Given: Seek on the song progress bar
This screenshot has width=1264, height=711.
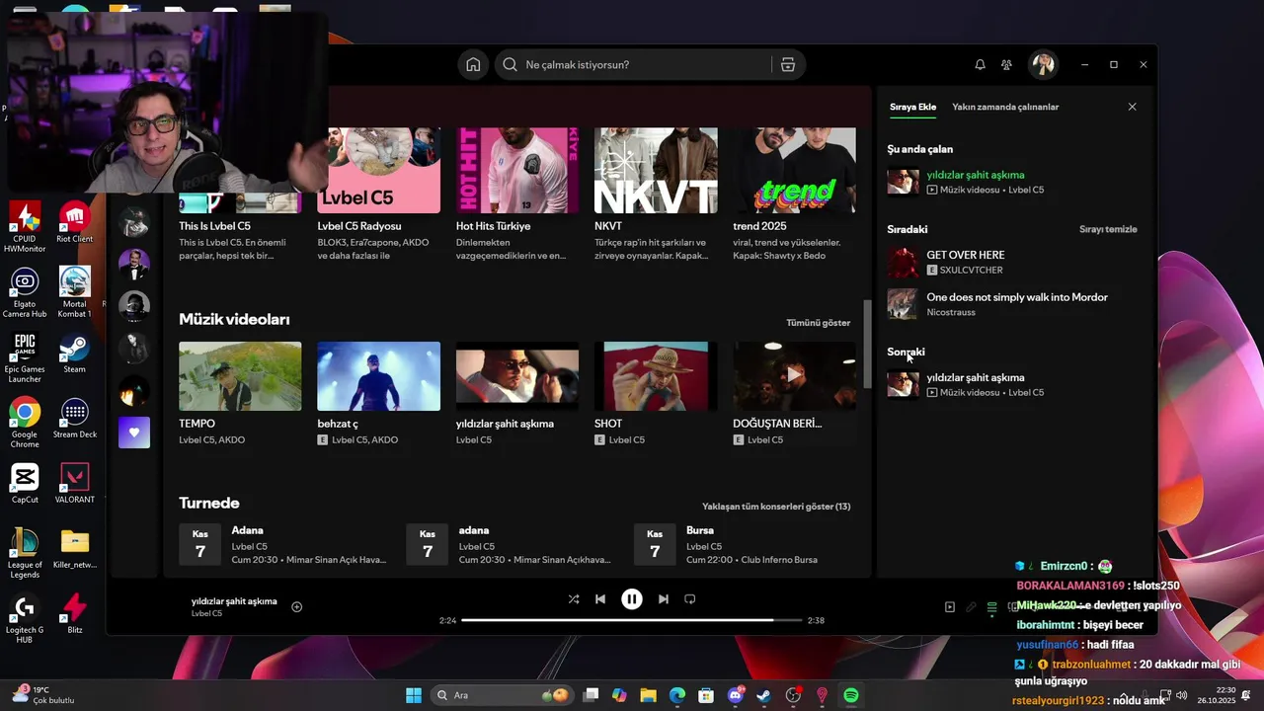Looking at the screenshot, I should pos(632,620).
